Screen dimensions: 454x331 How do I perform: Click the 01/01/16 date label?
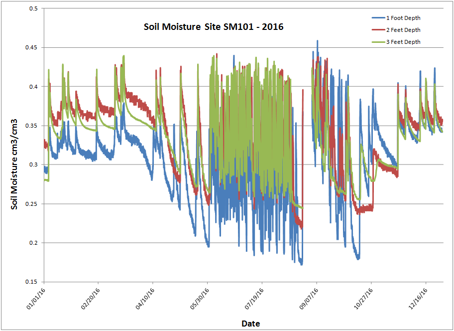click(x=36, y=299)
